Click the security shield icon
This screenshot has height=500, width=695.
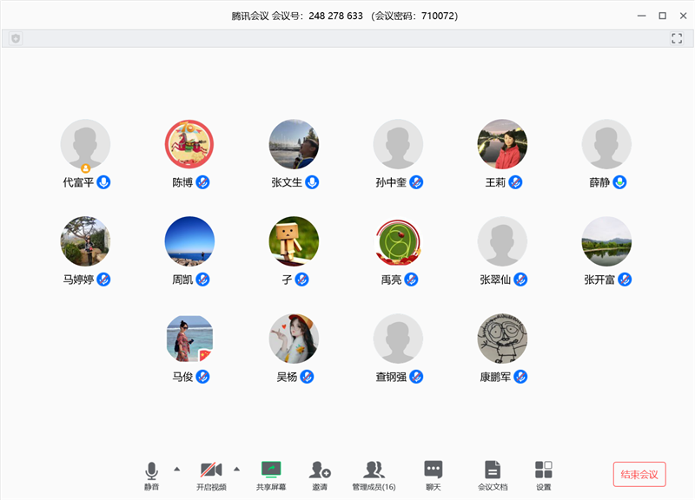(16, 38)
